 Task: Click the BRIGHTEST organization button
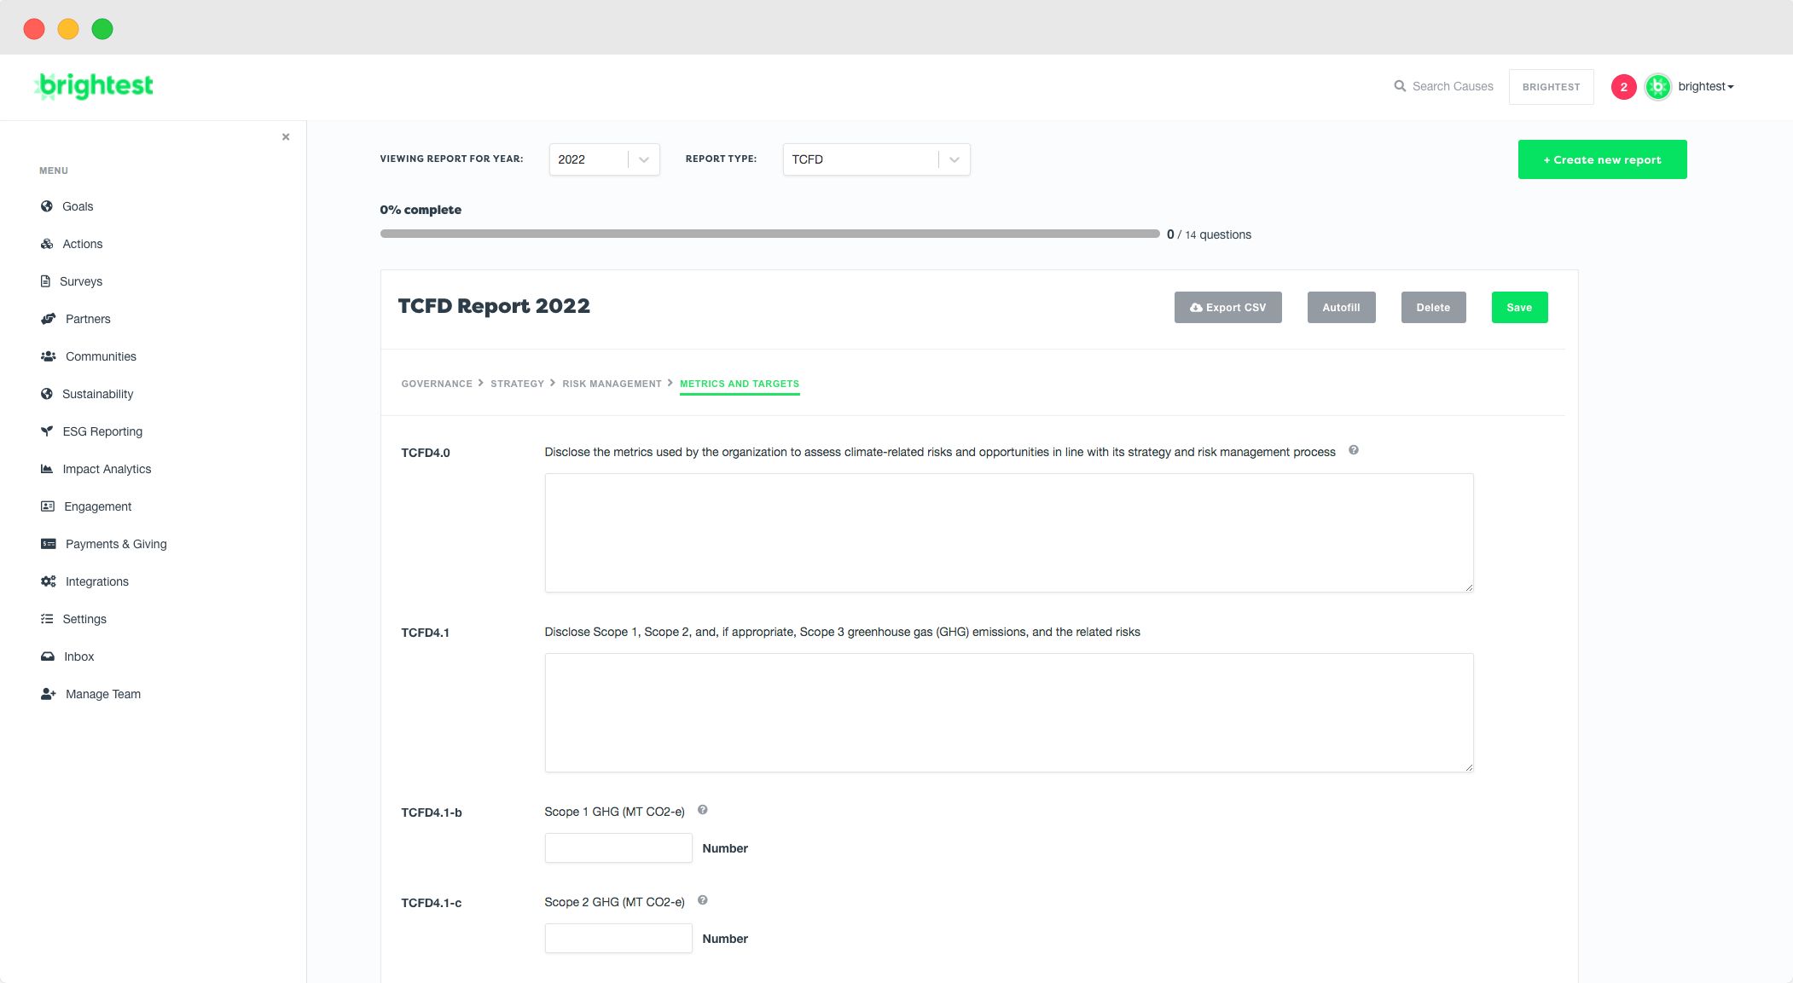(1551, 87)
